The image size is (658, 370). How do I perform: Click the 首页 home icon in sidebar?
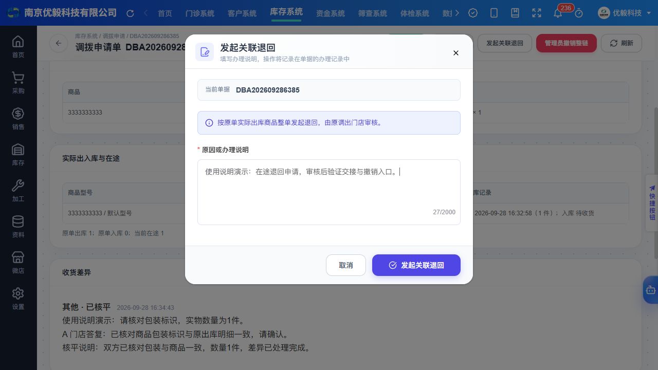point(18,46)
